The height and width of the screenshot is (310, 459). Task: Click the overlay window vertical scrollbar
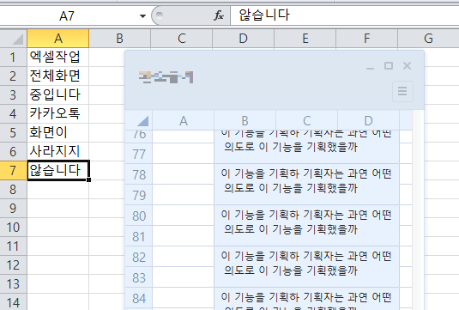click(418, 210)
